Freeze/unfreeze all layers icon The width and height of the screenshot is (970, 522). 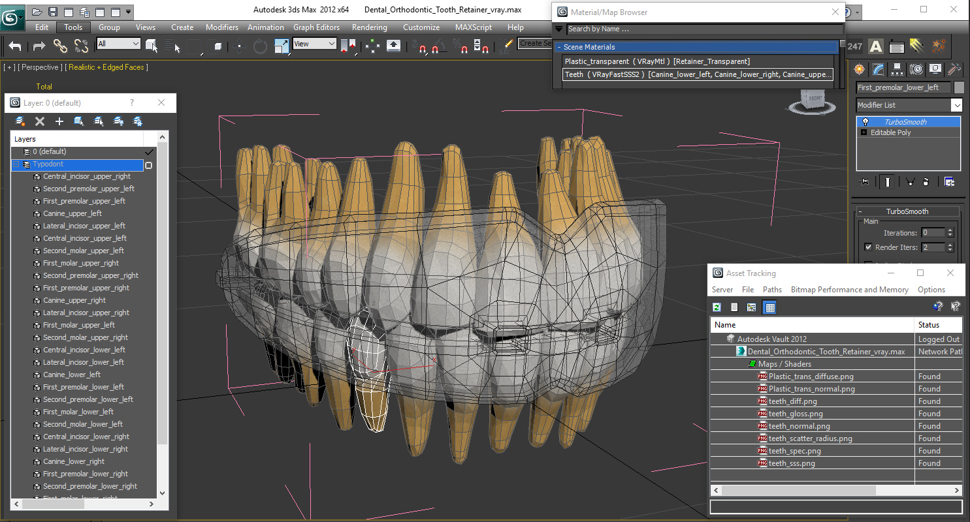click(x=138, y=121)
